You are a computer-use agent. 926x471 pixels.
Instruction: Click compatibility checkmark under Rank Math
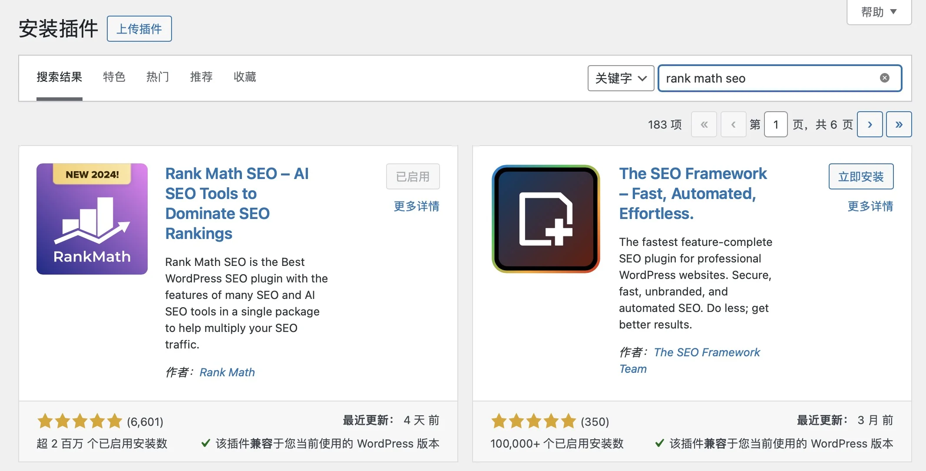206,443
